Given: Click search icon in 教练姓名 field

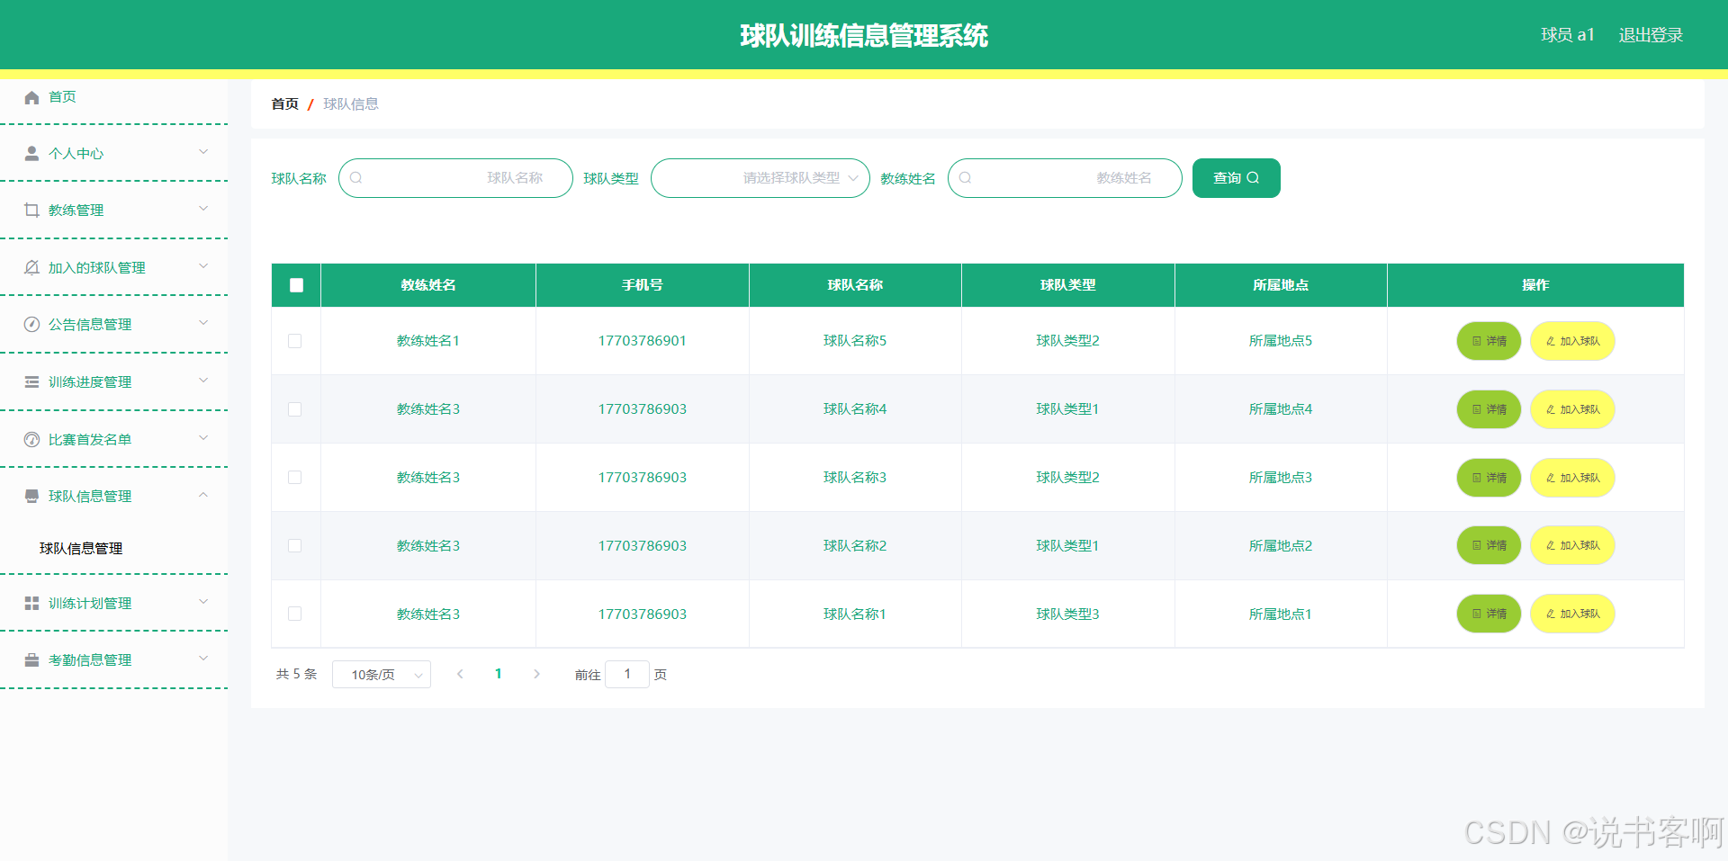Looking at the screenshot, I should pos(966,178).
